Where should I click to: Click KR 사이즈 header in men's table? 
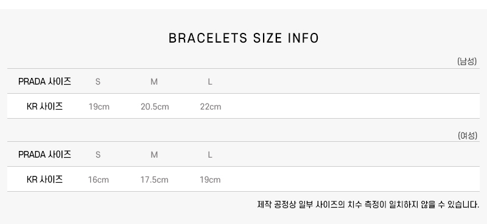tap(44, 107)
